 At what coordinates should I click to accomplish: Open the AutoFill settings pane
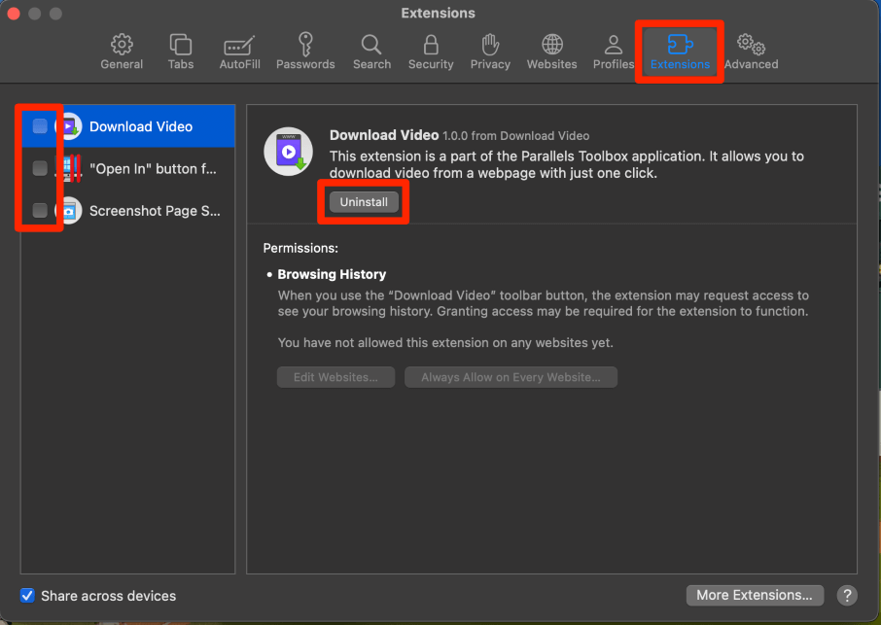[x=238, y=52]
